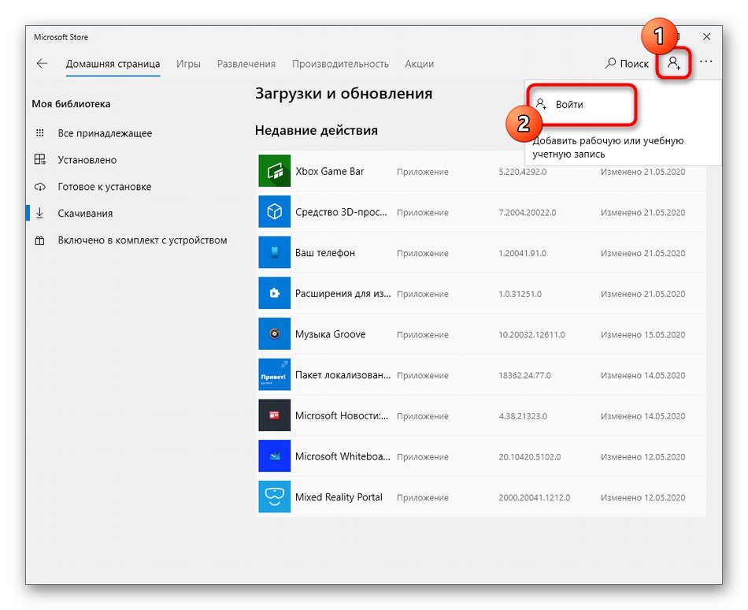Open the Поиск search button
Screen dimensions: 748x610
point(627,64)
